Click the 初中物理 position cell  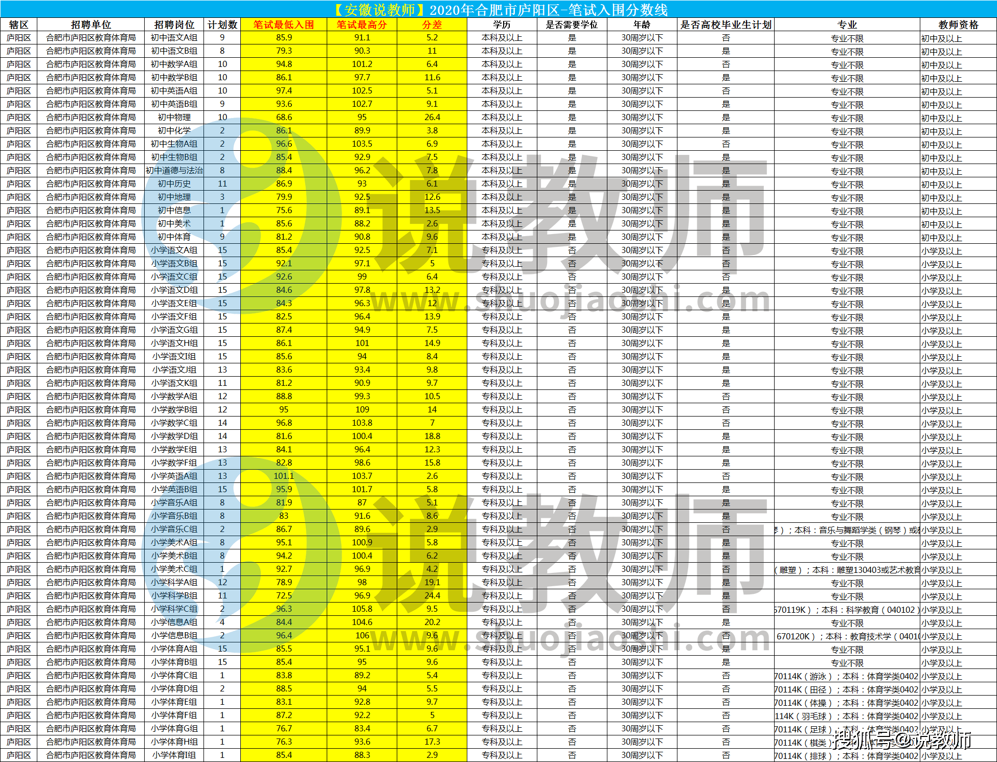click(x=174, y=117)
